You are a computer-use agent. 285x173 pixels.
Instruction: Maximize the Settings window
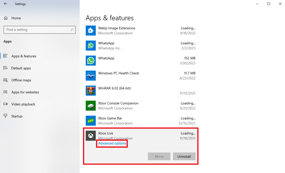pyautogui.click(x=269, y=4)
